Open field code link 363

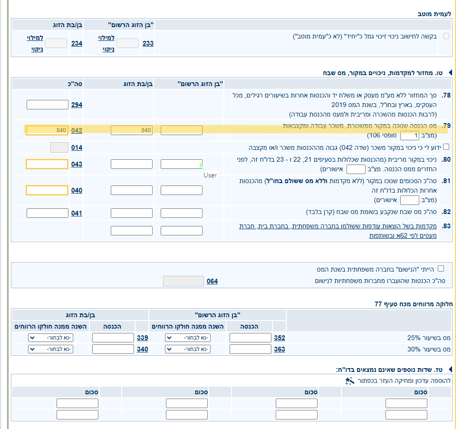[280, 349]
